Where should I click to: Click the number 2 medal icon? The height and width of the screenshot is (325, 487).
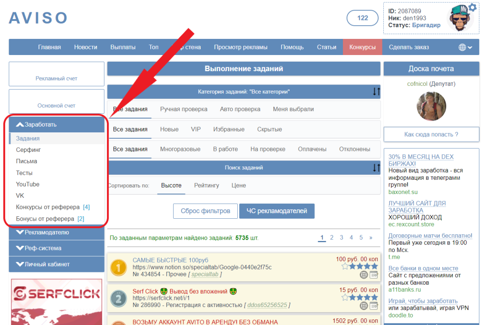[x=118, y=298]
